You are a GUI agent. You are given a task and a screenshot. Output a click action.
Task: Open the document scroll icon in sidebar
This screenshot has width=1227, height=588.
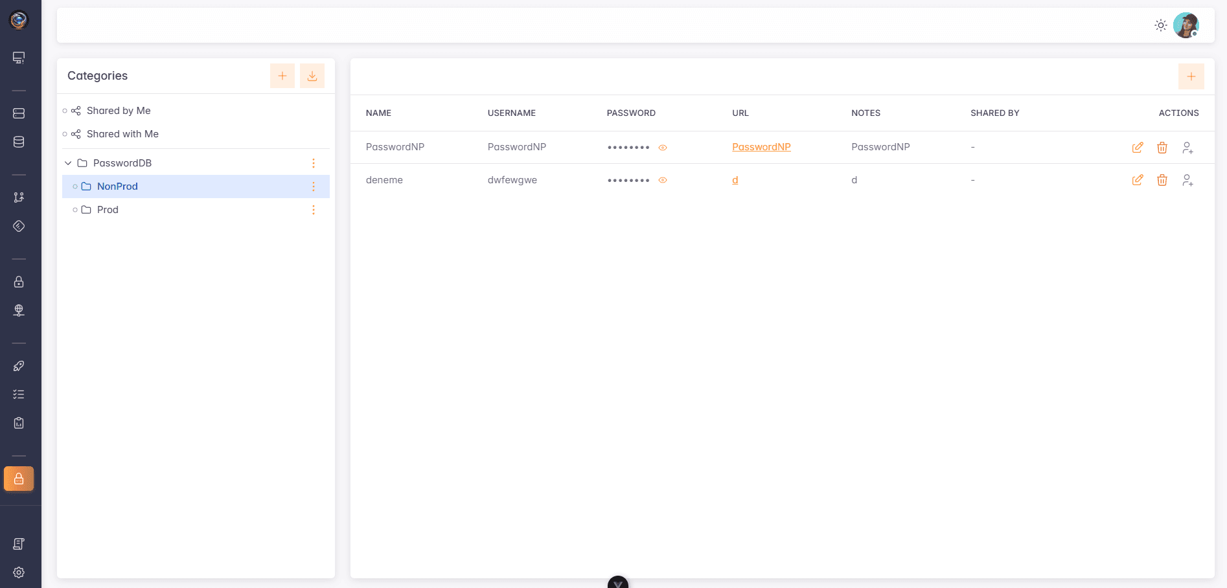click(x=19, y=544)
